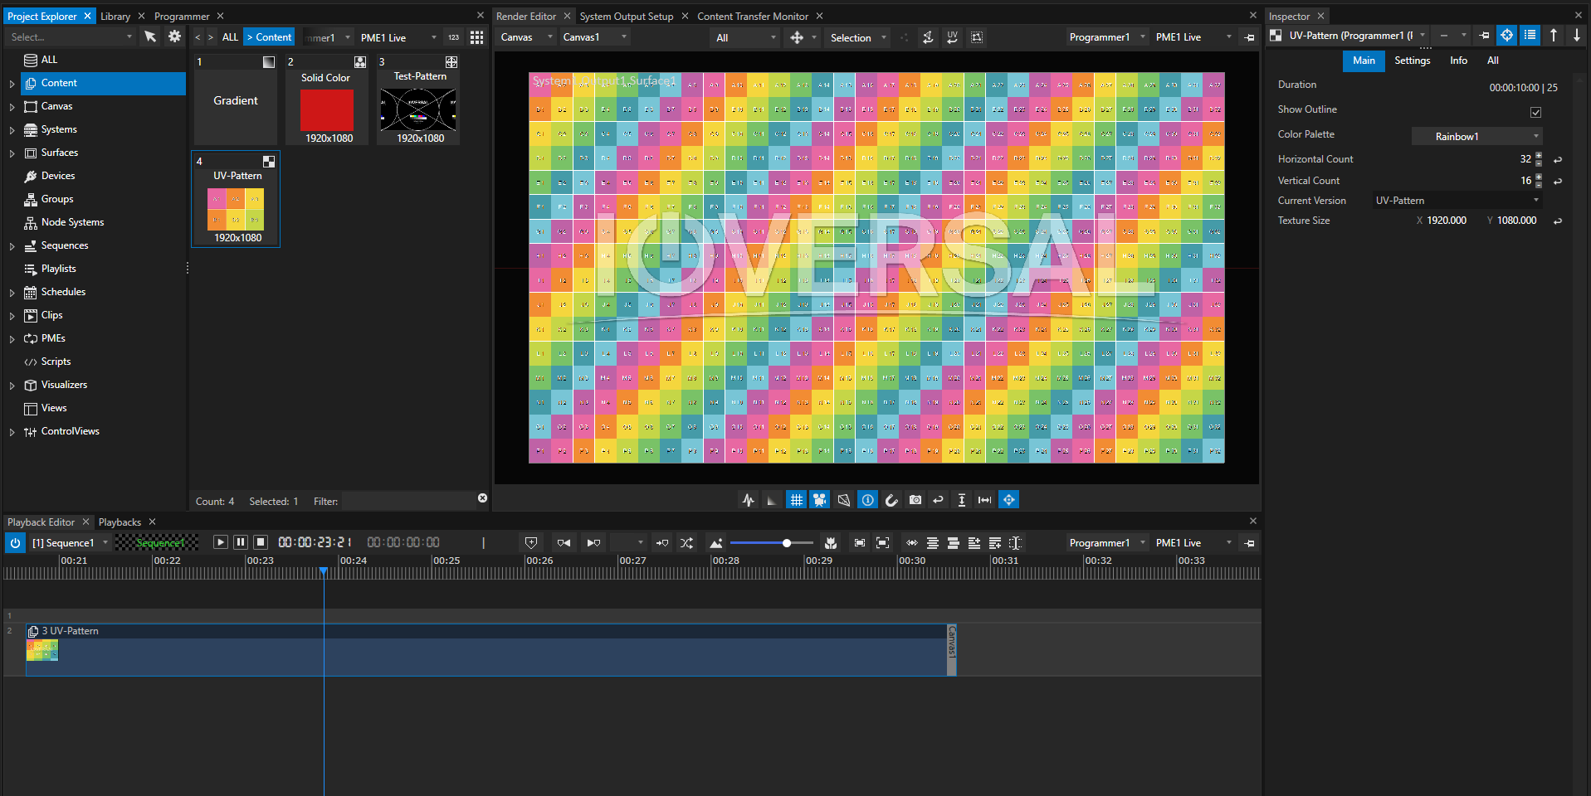
Task: Switch to the Programmer tab
Action: (x=182, y=16)
